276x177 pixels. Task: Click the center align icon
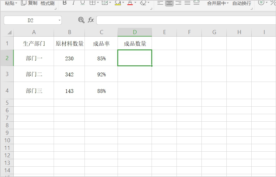coord(169,3)
